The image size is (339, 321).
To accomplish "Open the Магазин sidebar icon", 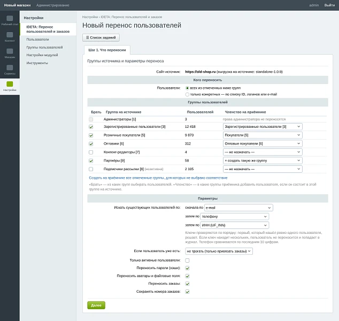I will [10, 51].
